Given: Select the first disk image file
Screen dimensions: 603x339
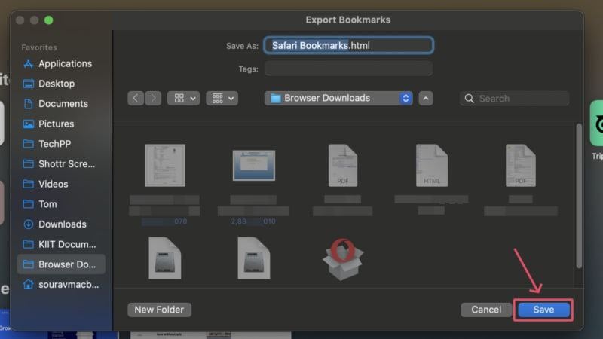Looking at the screenshot, I should [x=164, y=258].
